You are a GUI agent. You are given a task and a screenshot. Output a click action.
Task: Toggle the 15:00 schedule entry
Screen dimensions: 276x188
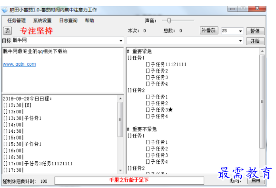coord(13,138)
